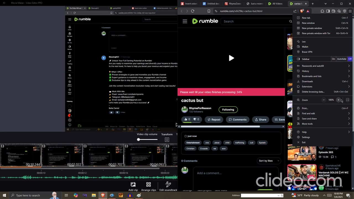Viewport: 354px width, 199px height.
Task: Set sidebar to Off
Action: [350, 59]
